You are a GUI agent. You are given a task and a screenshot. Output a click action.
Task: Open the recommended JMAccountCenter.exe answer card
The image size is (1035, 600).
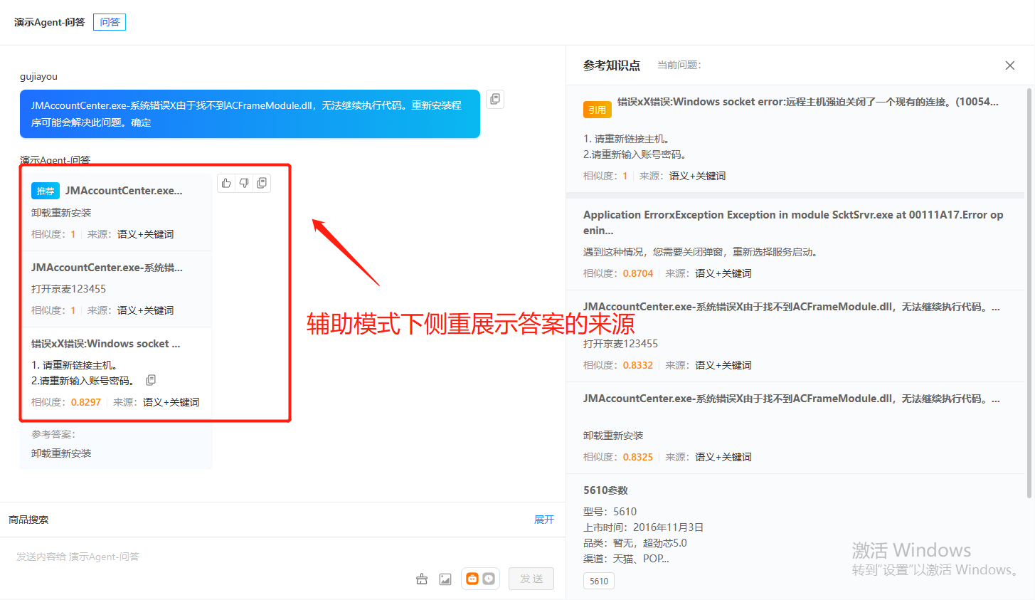117,212
